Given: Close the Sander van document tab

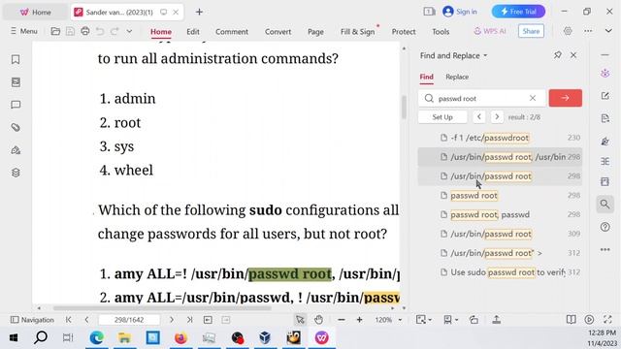Looking at the screenshot, I should [176, 13].
